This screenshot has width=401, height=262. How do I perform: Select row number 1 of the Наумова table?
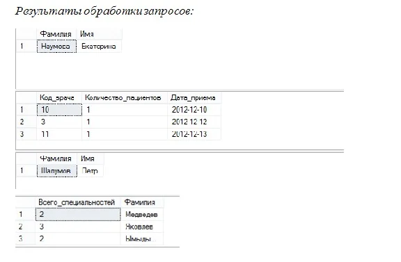[x=26, y=47]
